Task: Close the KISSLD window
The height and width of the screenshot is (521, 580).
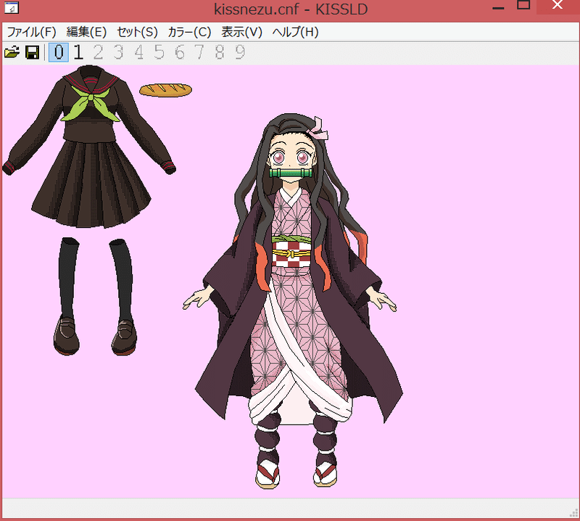Action: (x=558, y=5)
